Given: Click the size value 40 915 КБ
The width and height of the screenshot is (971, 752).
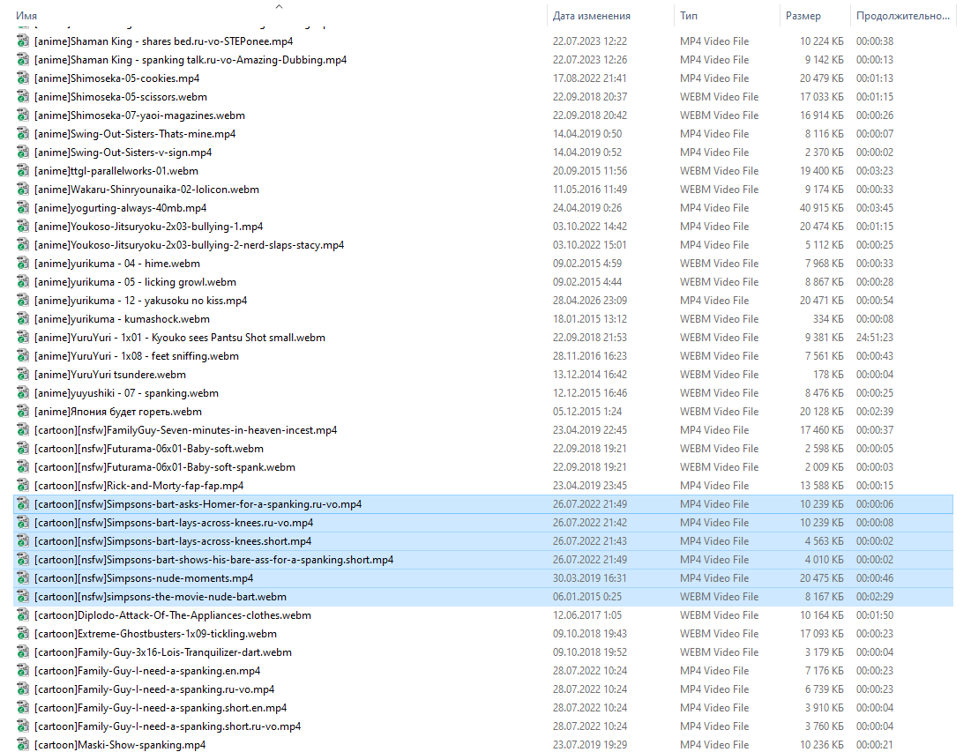Looking at the screenshot, I should 821,208.
